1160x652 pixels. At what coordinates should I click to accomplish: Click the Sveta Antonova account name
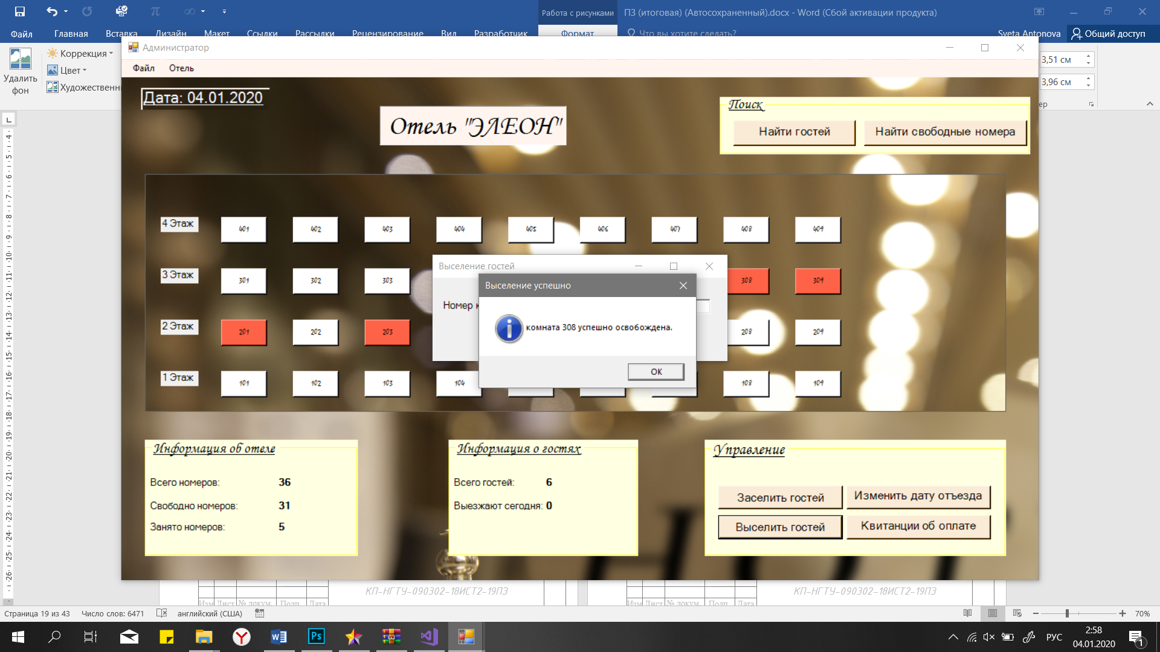pos(1029,33)
